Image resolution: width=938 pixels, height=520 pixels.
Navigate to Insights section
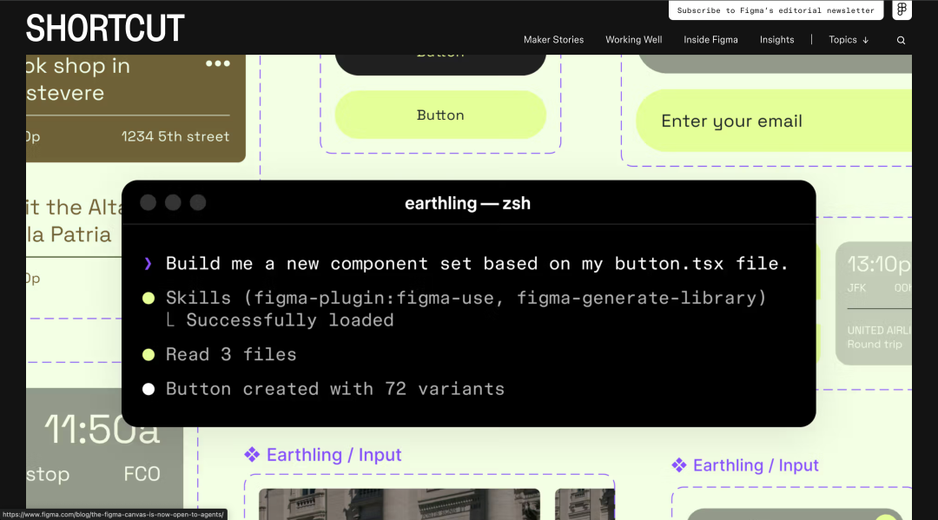[x=776, y=39]
